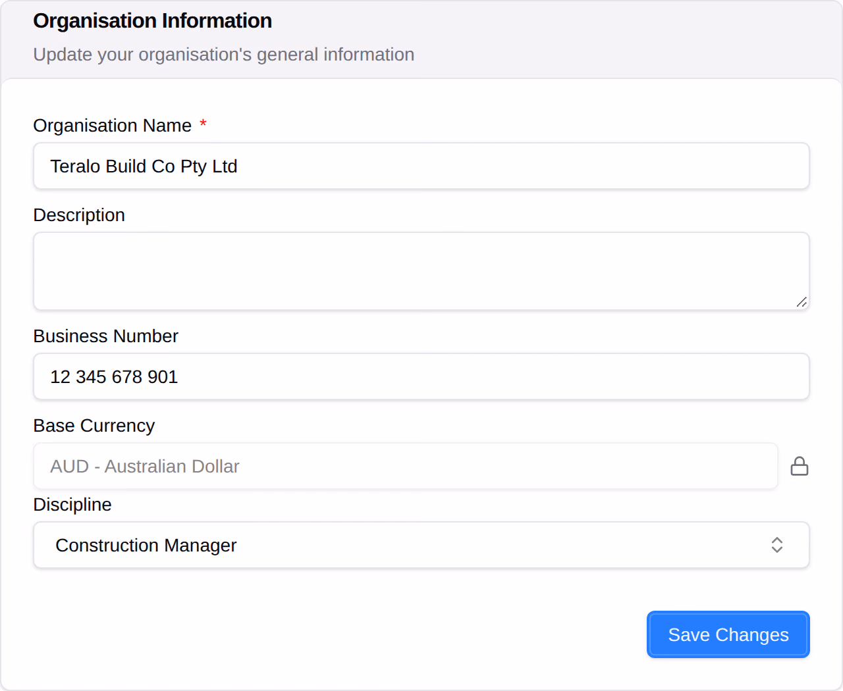
Task: Focus the Organisation Name input field
Action: pyautogui.click(x=421, y=166)
